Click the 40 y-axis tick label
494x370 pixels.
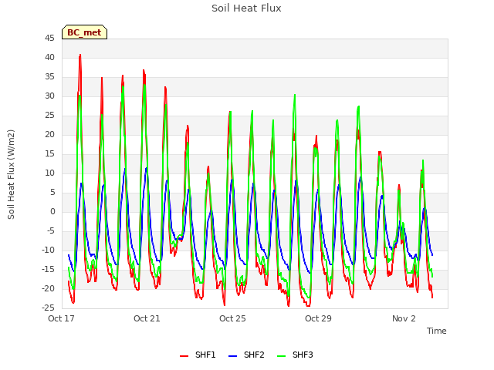49,58
